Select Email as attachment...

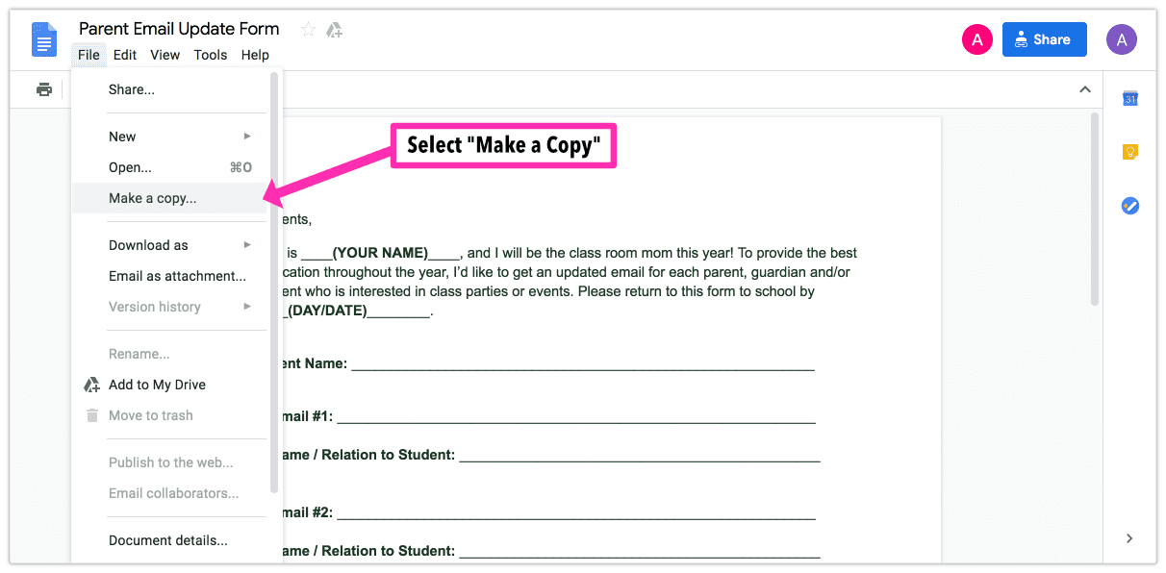point(170,276)
